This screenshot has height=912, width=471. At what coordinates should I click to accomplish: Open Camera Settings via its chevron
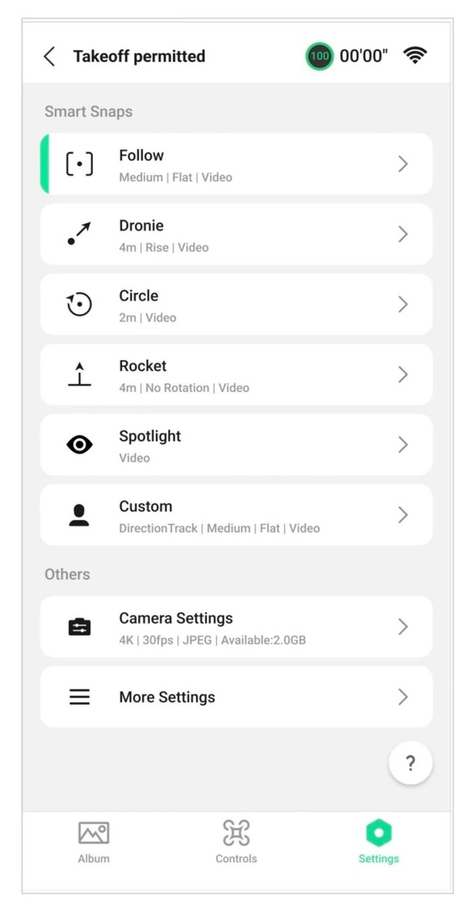402,627
